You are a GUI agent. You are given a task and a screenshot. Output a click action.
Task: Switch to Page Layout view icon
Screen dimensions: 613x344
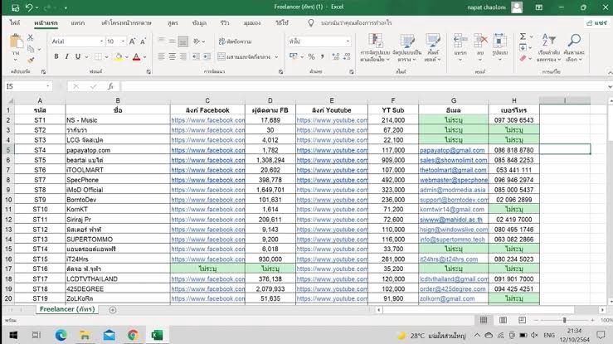[503, 320]
